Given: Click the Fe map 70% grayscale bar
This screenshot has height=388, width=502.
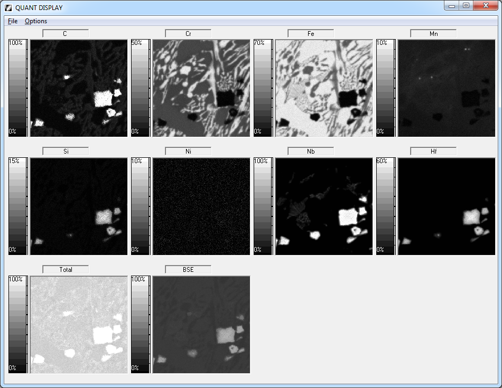Looking at the screenshot, I should click(263, 88).
